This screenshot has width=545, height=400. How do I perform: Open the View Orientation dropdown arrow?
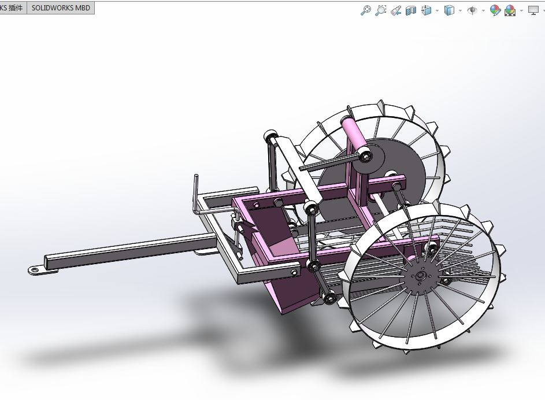coord(437,11)
